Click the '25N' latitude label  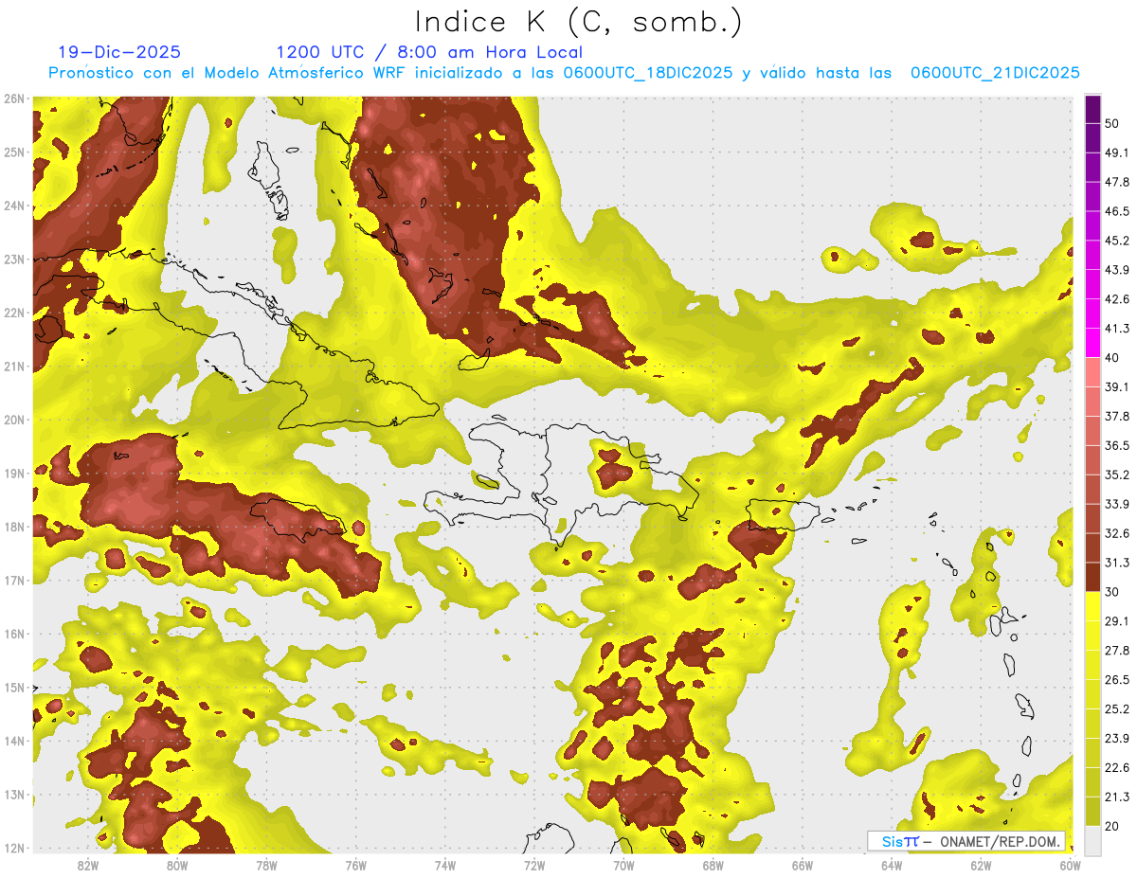pos(14,152)
